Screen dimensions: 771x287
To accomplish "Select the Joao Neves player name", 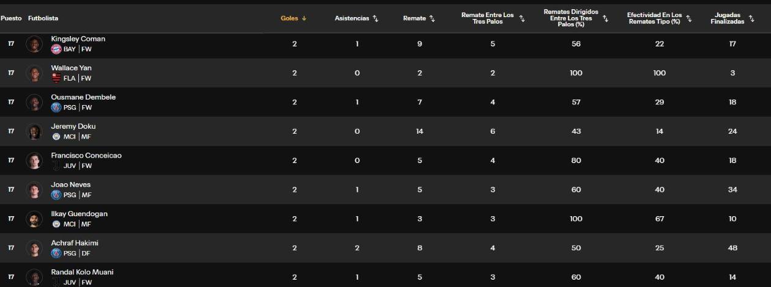I will pyautogui.click(x=70, y=184).
